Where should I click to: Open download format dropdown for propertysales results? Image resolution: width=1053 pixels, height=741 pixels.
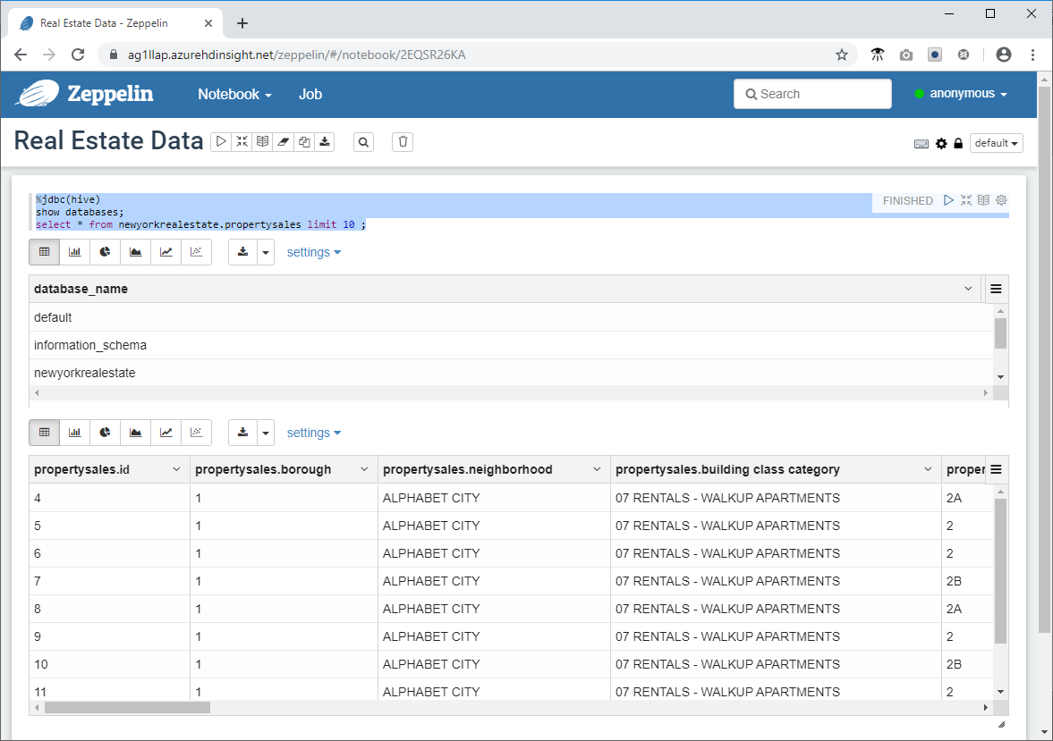coord(266,433)
